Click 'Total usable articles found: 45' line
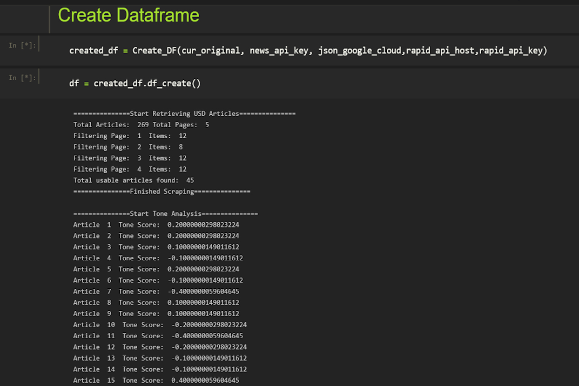This screenshot has height=386, width=579. [134, 180]
